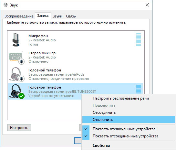Click the Микрофон microphone device icon

pyautogui.click(x=16, y=40)
